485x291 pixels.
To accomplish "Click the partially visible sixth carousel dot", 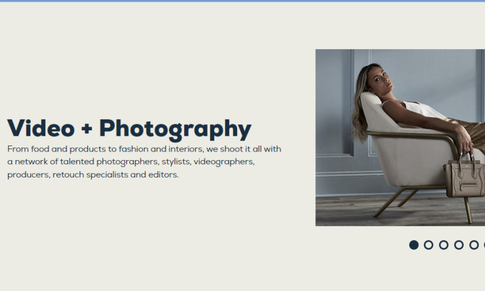I will (483, 245).
